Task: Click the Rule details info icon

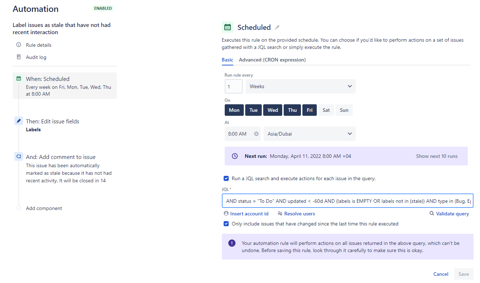Action: (19, 45)
